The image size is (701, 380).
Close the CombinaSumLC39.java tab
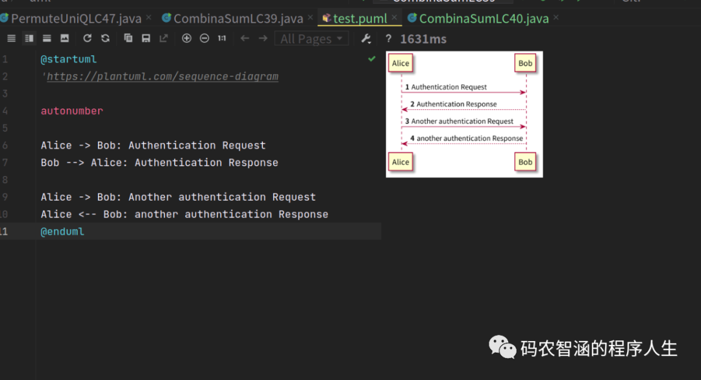[310, 18]
